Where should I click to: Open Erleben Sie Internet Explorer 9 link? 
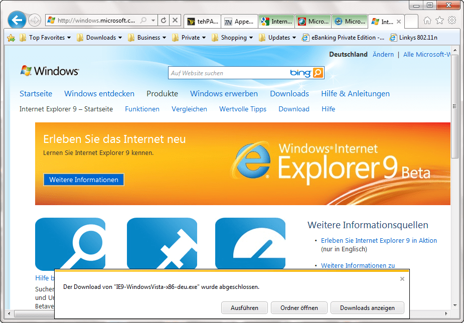tap(379, 241)
